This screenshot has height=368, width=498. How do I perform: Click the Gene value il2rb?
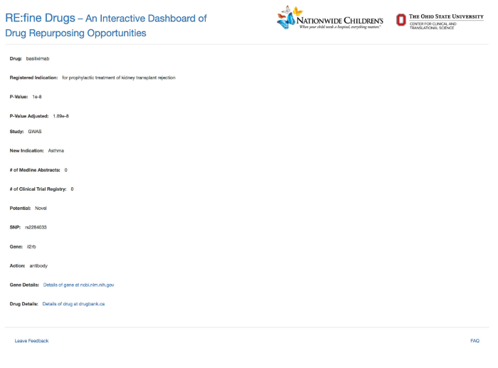[x=31, y=247]
